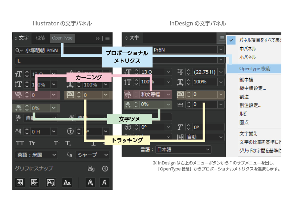The width and height of the screenshot is (298, 210).
Task: Click the InDesign tsume icon beside 0%
Action: (x=128, y=104)
